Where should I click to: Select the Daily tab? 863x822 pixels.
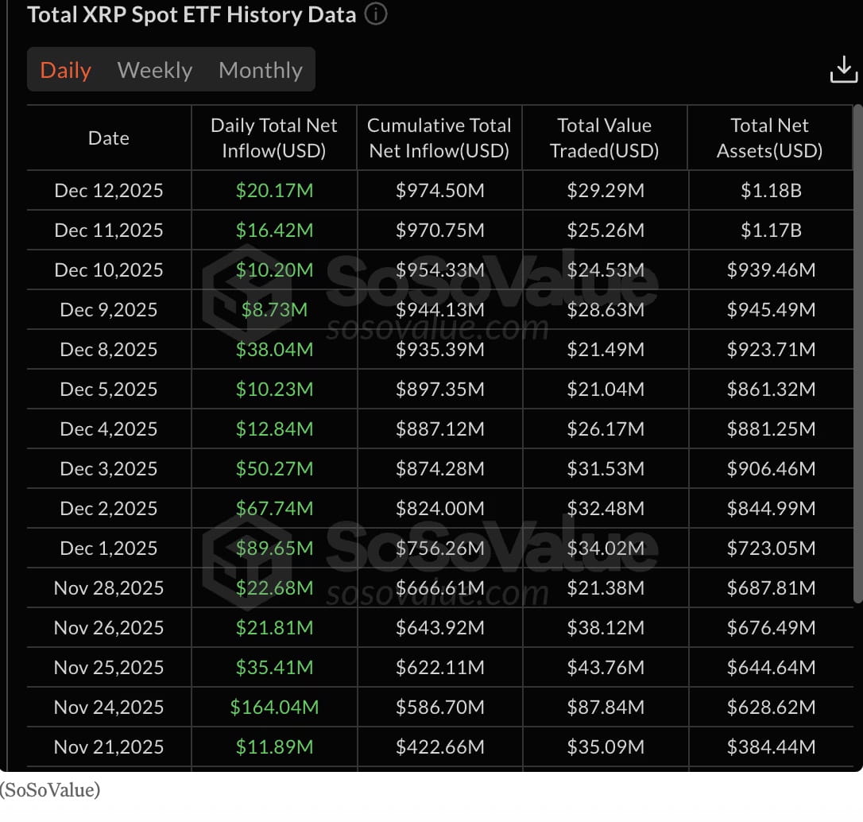[64, 70]
